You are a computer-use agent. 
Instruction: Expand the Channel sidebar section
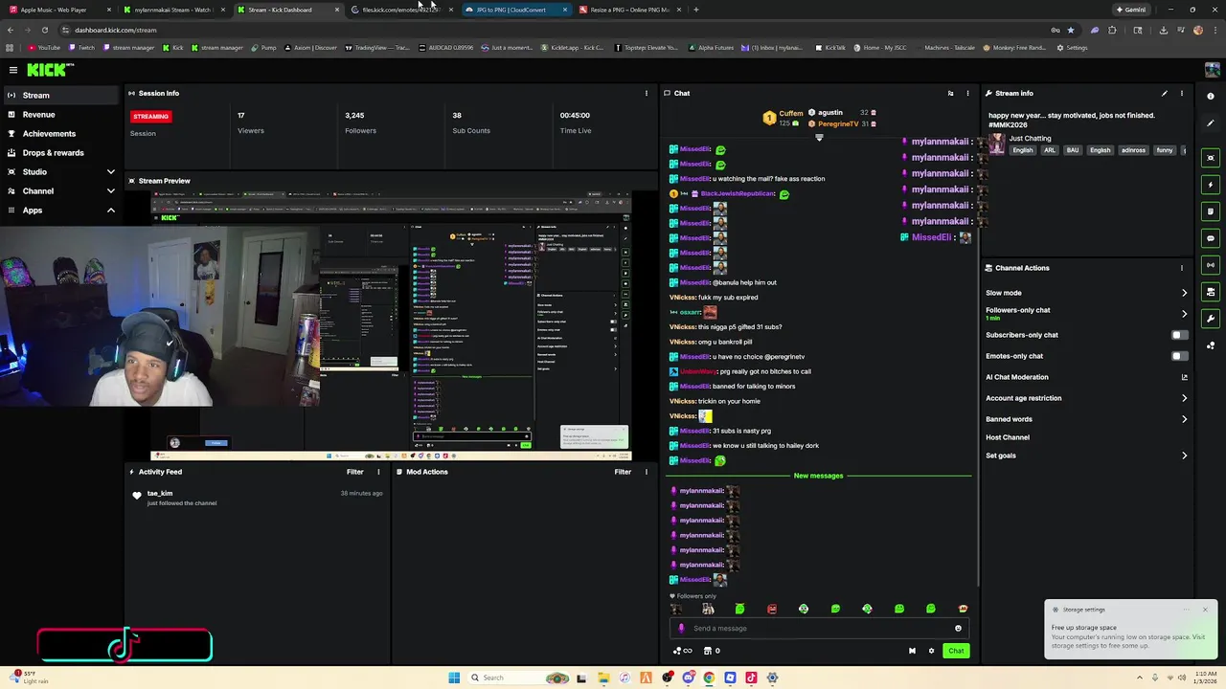pos(110,191)
